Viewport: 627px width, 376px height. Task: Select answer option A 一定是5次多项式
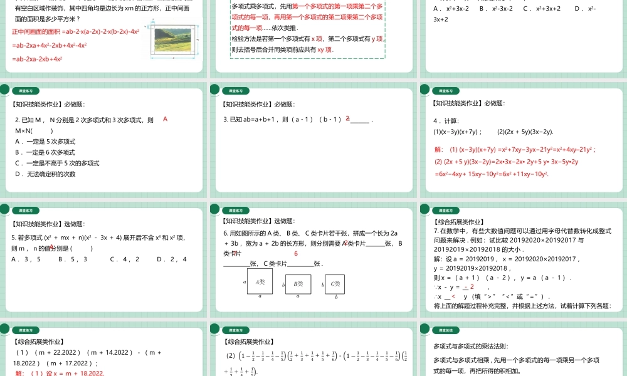(x=46, y=142)
